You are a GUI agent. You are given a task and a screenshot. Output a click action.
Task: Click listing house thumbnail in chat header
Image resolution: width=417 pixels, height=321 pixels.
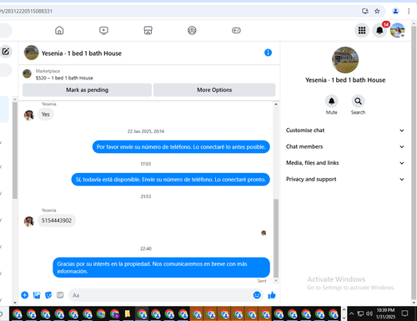pyautogui.click(x=31, y=53)
